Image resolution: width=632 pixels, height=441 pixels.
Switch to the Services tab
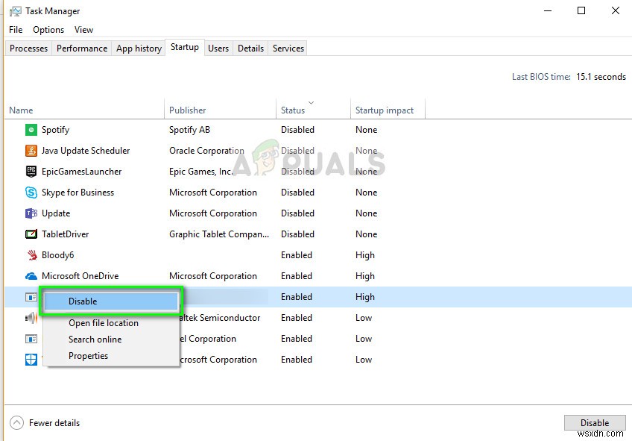288,48
